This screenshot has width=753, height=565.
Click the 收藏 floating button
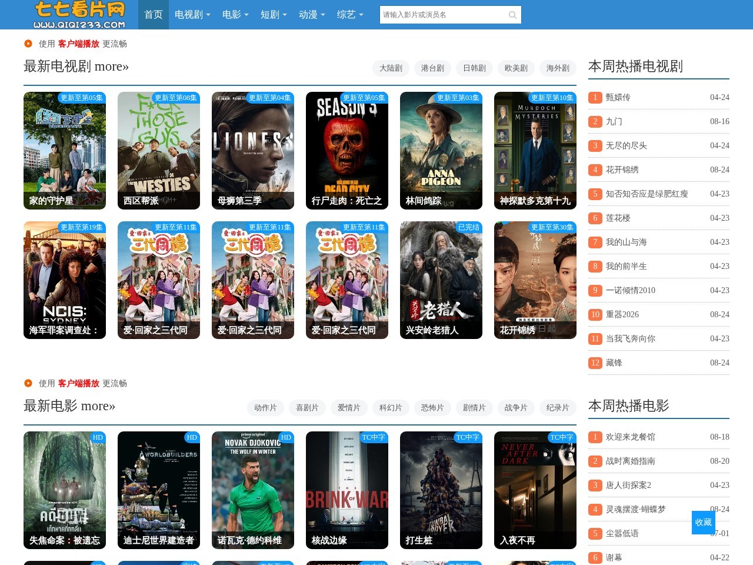coord(704,523)
